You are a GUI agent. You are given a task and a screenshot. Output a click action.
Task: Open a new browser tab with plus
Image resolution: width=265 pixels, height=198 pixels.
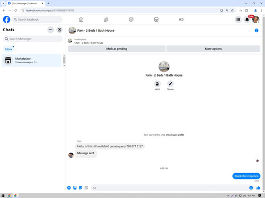48,3
